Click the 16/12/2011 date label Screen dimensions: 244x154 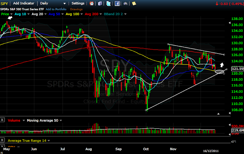(x=211, y=151)
